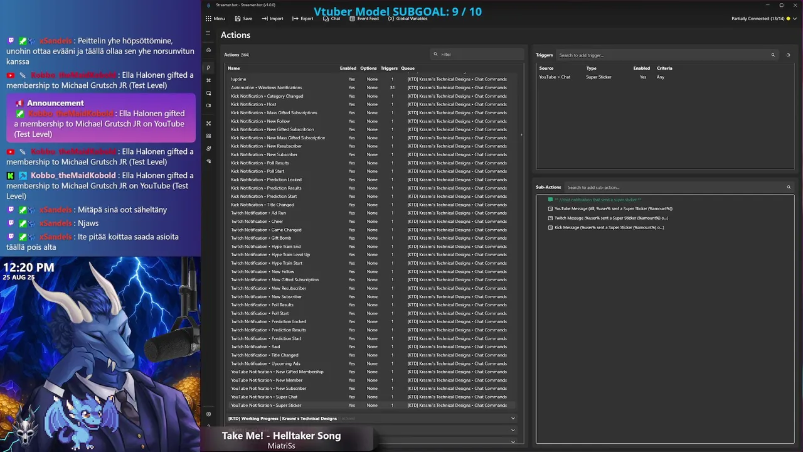Select YouTube Notification • Super Sticker row

point(370,405)
